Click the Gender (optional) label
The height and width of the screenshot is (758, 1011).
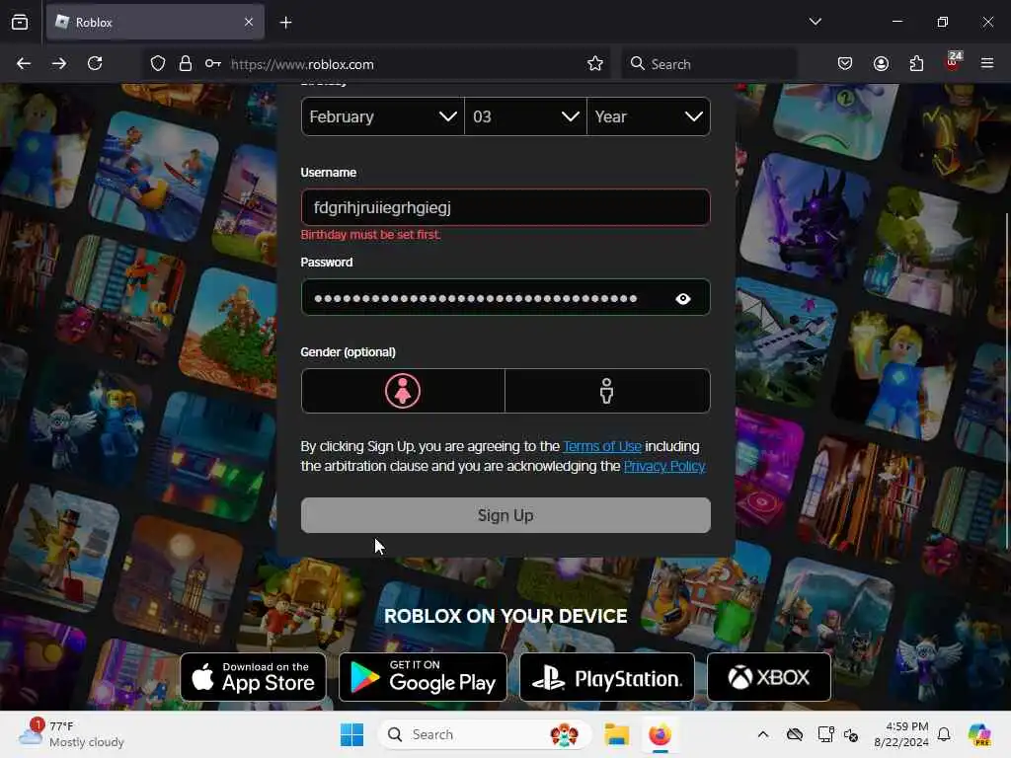[349, 352]
